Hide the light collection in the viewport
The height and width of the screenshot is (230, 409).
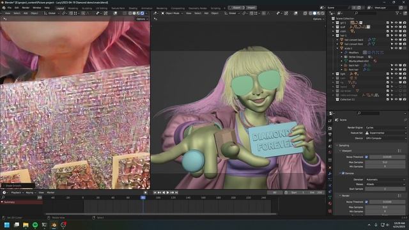pyautogui.click(x=396, y=74)
